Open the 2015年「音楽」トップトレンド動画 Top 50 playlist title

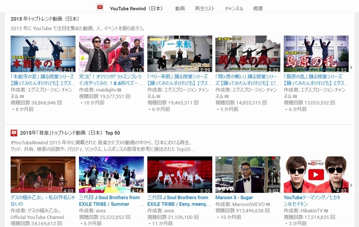(x=70, y=133)
